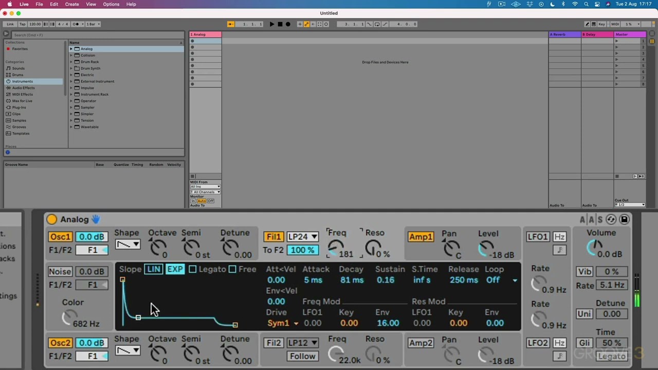This screenshot has width=658, height=370.
Task: Toggle the Draw Mode pencil
Action: [x=587, y=24]
